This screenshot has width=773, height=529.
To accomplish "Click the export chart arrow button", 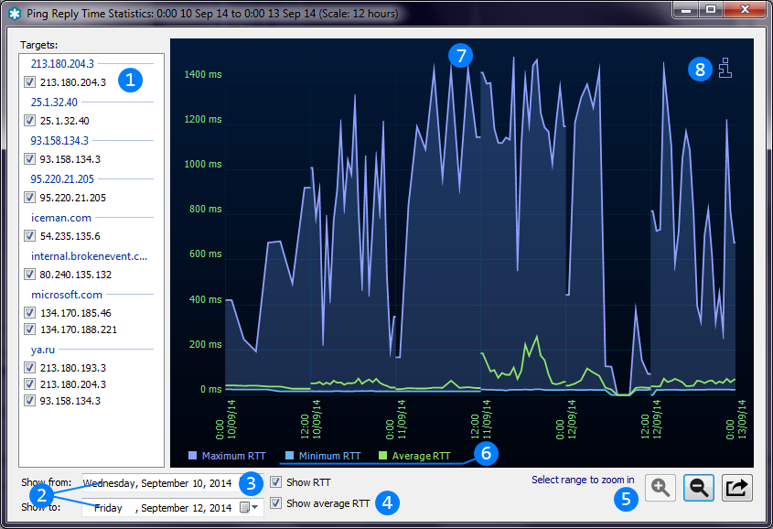I will coord(736,489).
